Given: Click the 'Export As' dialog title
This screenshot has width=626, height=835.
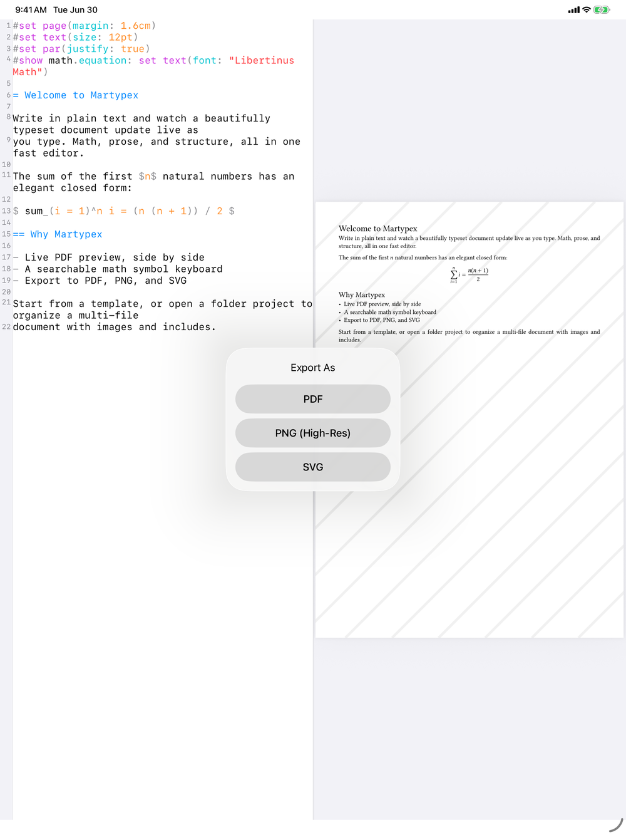Looking at the screenshot, I should point(313,368).
